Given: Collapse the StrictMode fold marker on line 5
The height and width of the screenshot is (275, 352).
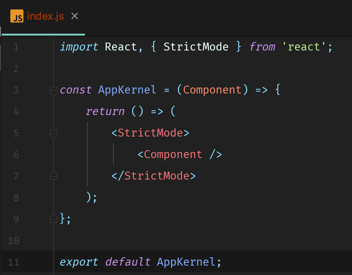Looking at the screenshot, I should click(x=54, y=134).
